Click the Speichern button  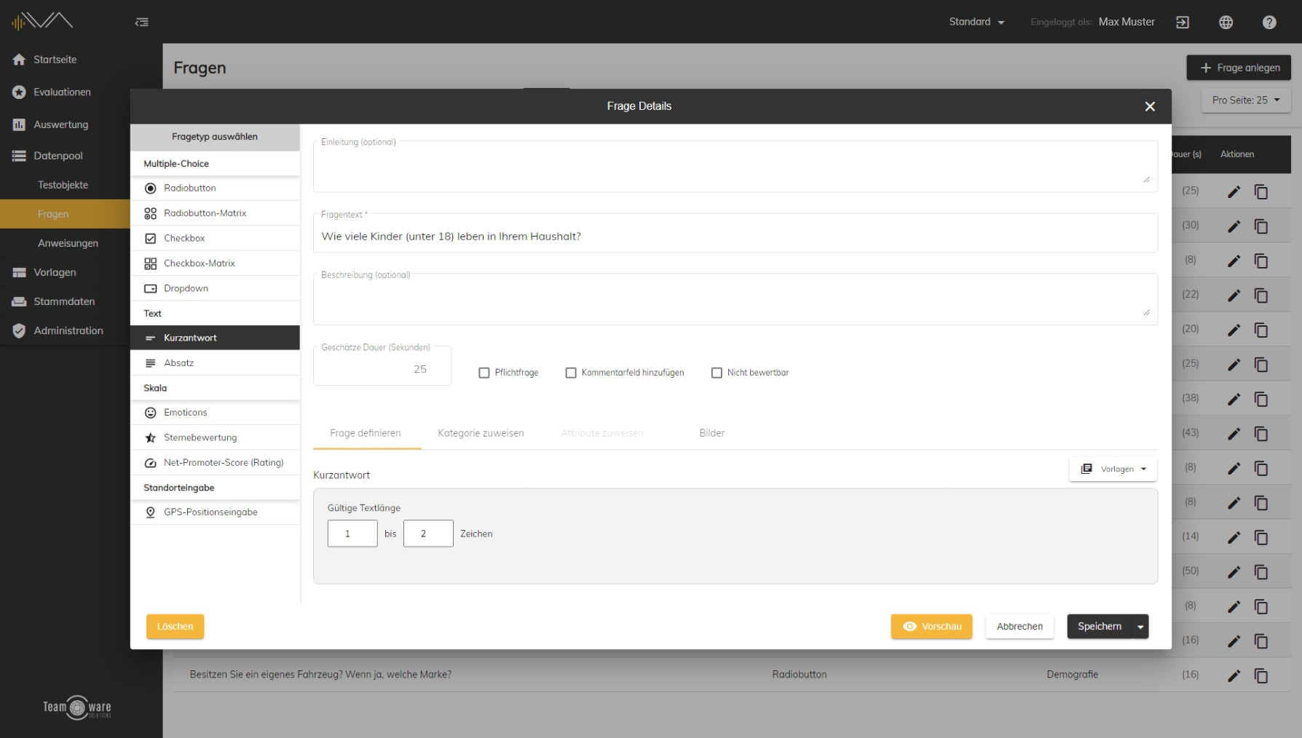(x=1100, y=627)
